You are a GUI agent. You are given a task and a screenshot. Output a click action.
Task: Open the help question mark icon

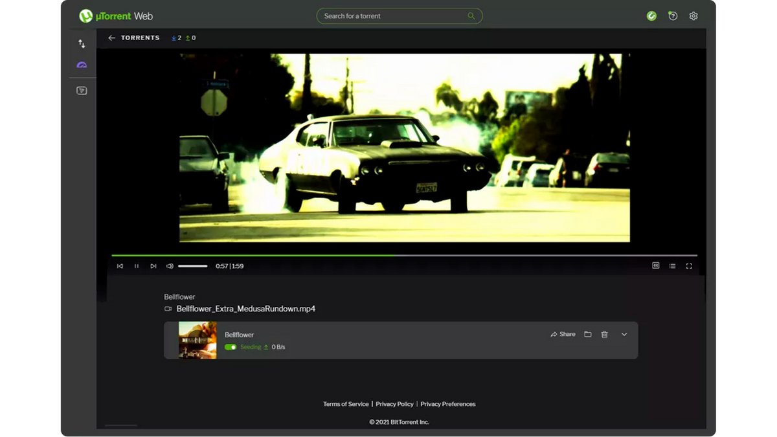coord(672,16)
